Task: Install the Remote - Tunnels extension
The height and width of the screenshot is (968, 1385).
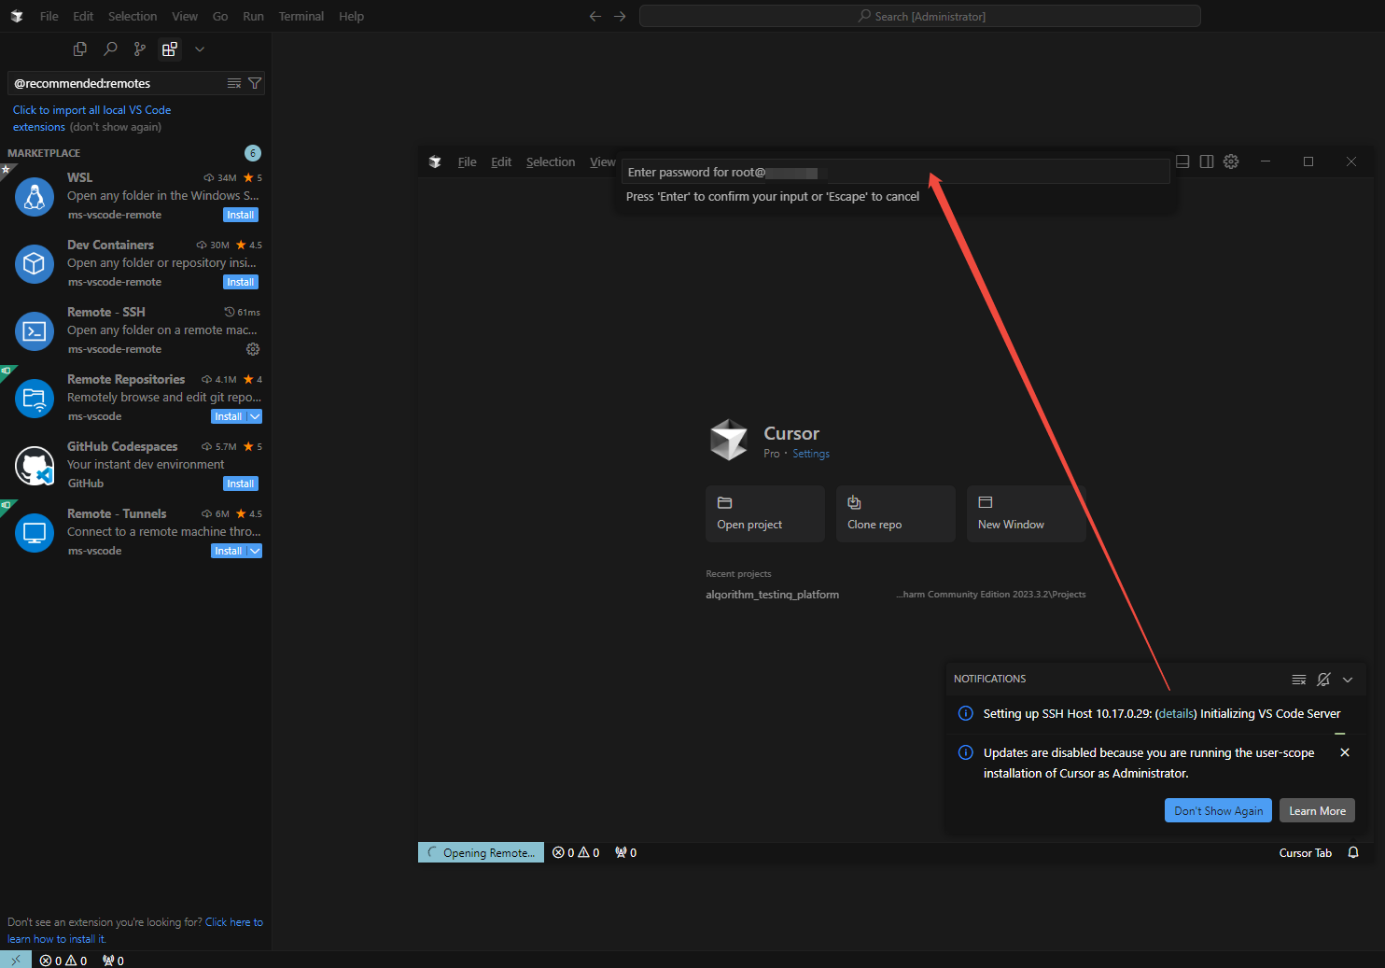Action: coord(228,551)
